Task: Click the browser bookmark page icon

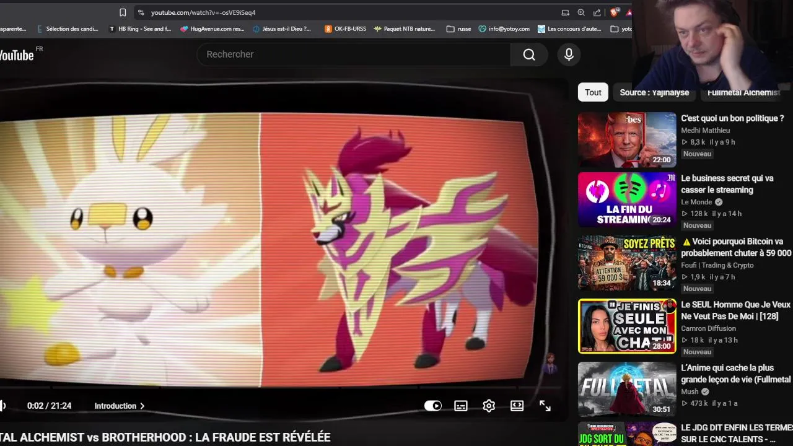Action: [x=123, y=12]
